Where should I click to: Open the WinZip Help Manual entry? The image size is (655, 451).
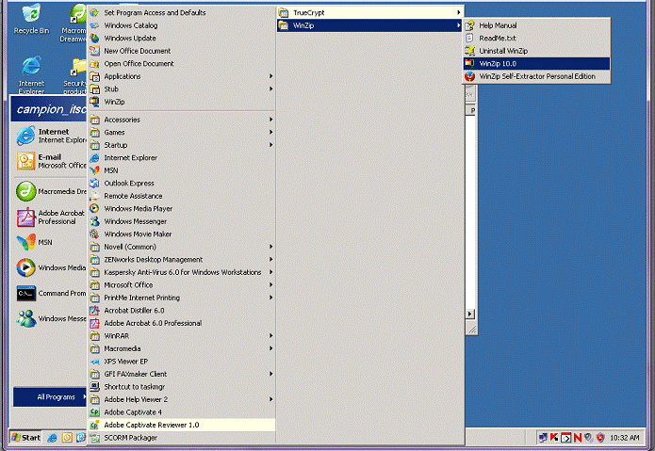[536, 25]
